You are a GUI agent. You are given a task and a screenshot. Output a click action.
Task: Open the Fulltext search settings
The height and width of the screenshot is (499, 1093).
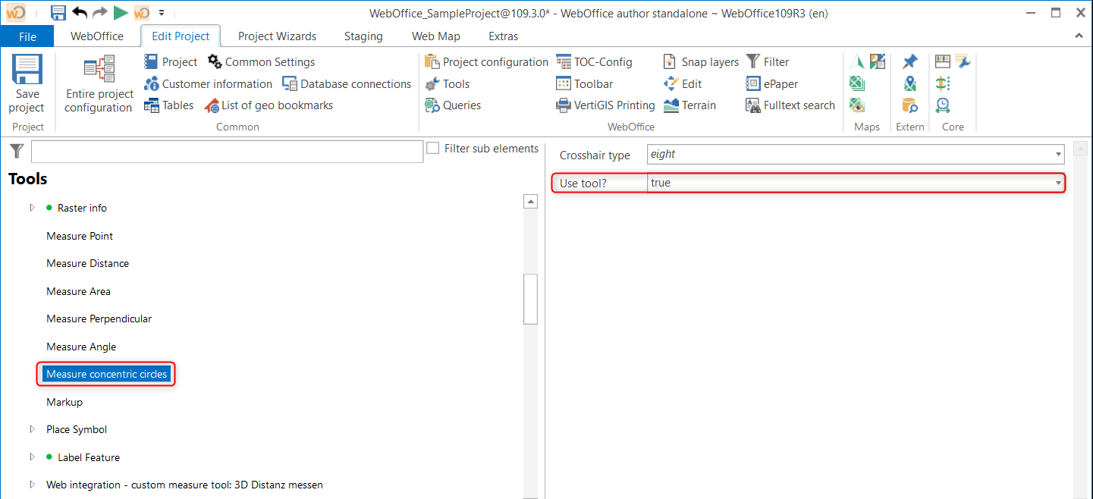tap(790, 105)
